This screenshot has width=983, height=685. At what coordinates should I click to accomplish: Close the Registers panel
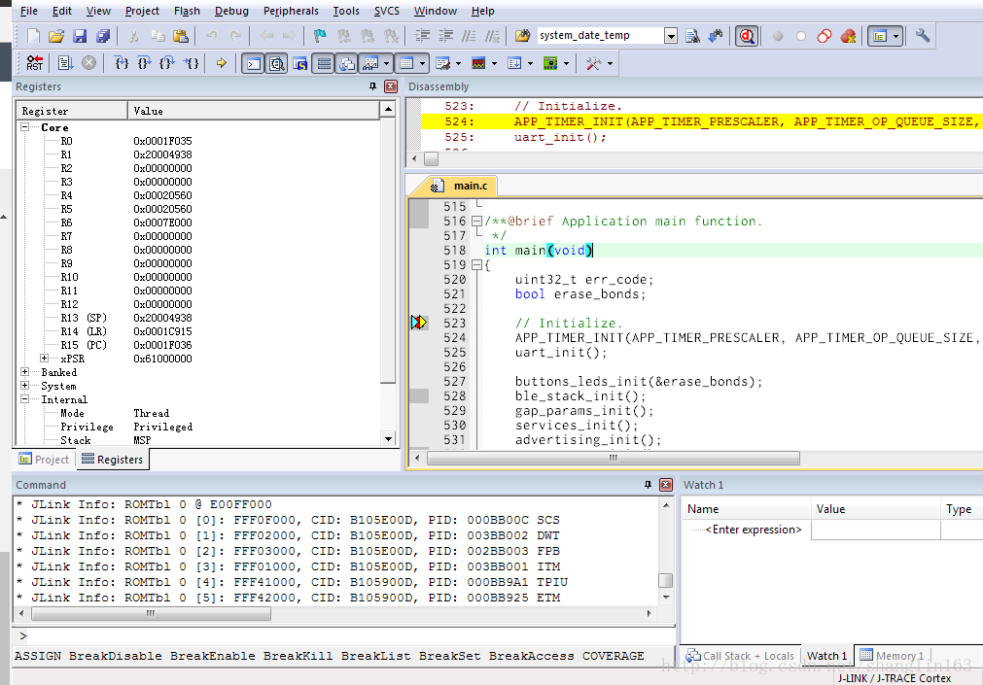[391, 86]
